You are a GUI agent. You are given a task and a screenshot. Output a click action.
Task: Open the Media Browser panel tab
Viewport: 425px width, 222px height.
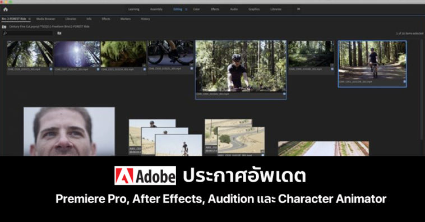[46, 19]
